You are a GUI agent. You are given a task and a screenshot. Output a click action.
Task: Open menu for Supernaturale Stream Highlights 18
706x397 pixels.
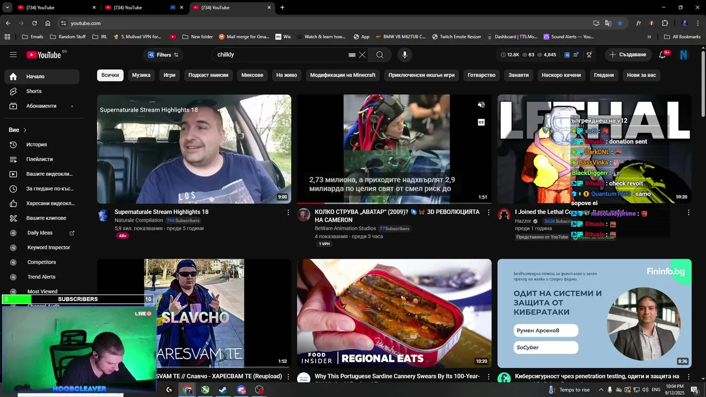(288, 212)
